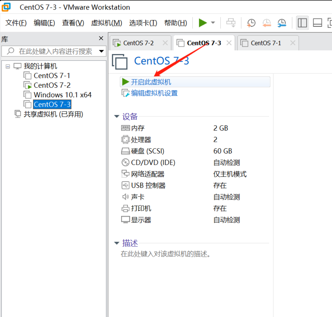
Task: Open the 查看(V) menu
Action: coord(73,23)
